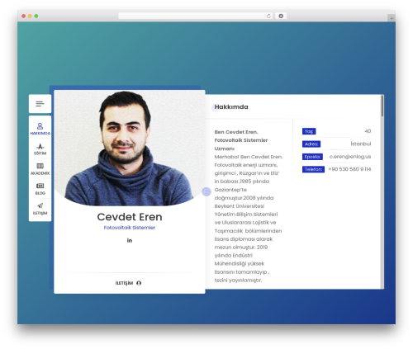Click the Hakkımda section heading
Image resolution: width=413 pixels, height=349 pixels.
click(x=231, y=107)
